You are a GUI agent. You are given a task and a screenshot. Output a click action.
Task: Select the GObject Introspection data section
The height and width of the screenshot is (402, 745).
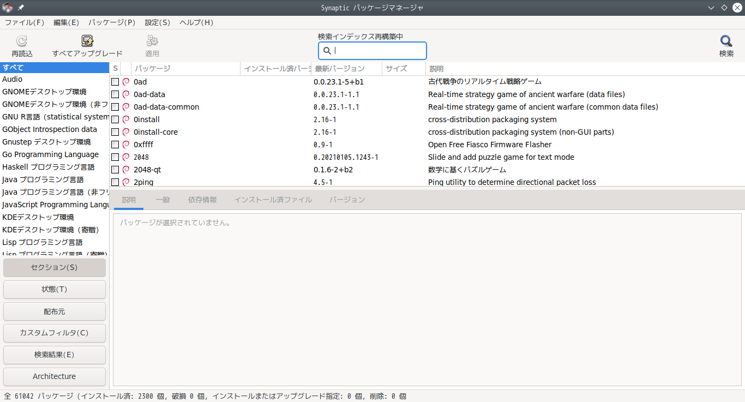(55, 130)
